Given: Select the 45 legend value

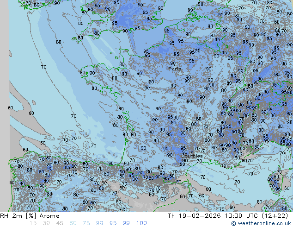Looking at the screenshot, I should click(59, 223).
